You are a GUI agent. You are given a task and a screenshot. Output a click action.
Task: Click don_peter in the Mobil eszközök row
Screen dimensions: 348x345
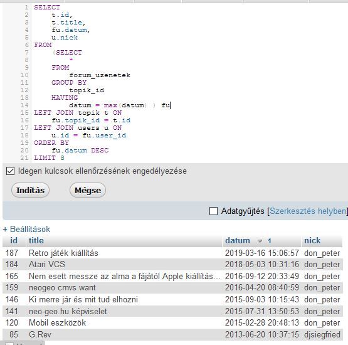click(x=322, y=323)
